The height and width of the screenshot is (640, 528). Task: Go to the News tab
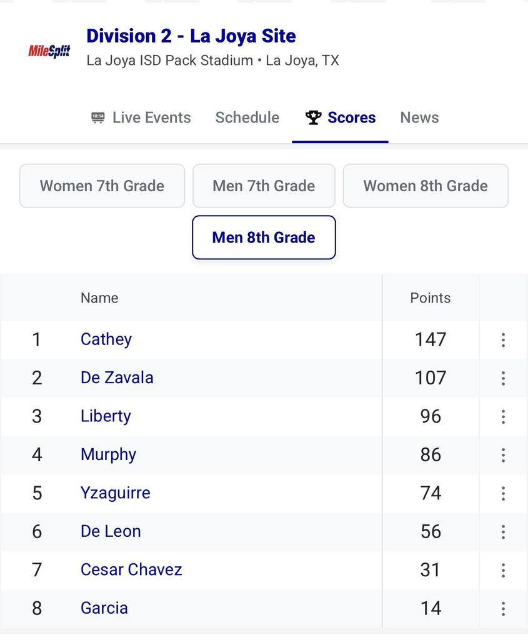(x=419, y=117)
